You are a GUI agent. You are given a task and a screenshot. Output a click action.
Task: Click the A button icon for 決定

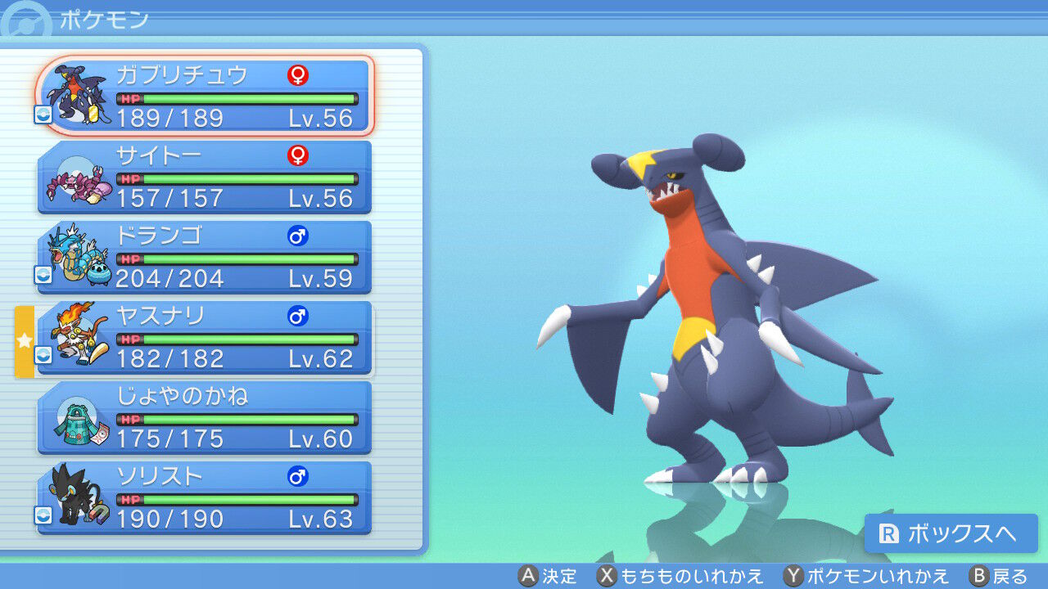point(529,576)
